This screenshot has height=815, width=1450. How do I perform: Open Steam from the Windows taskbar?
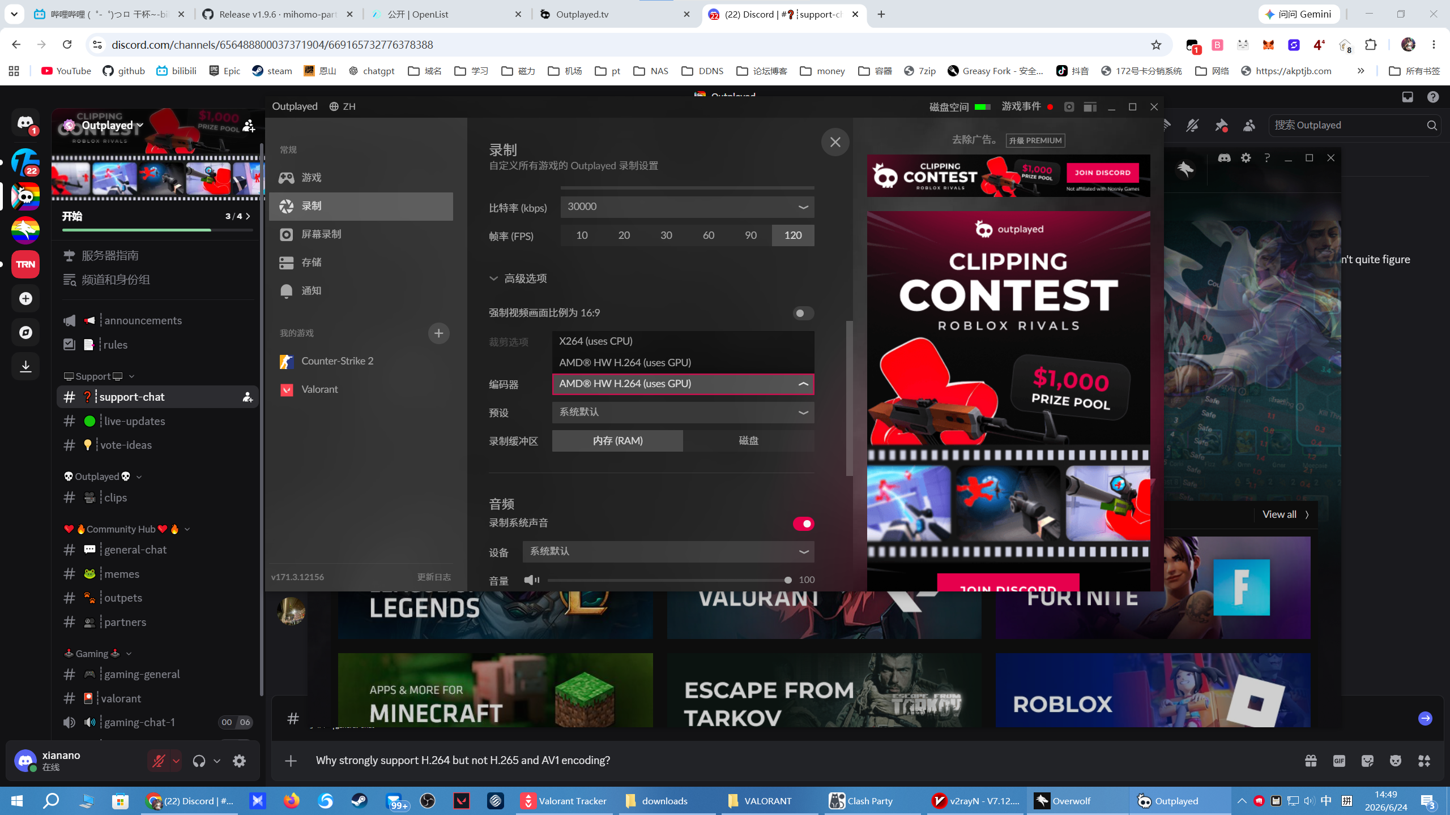pos(359,801)
